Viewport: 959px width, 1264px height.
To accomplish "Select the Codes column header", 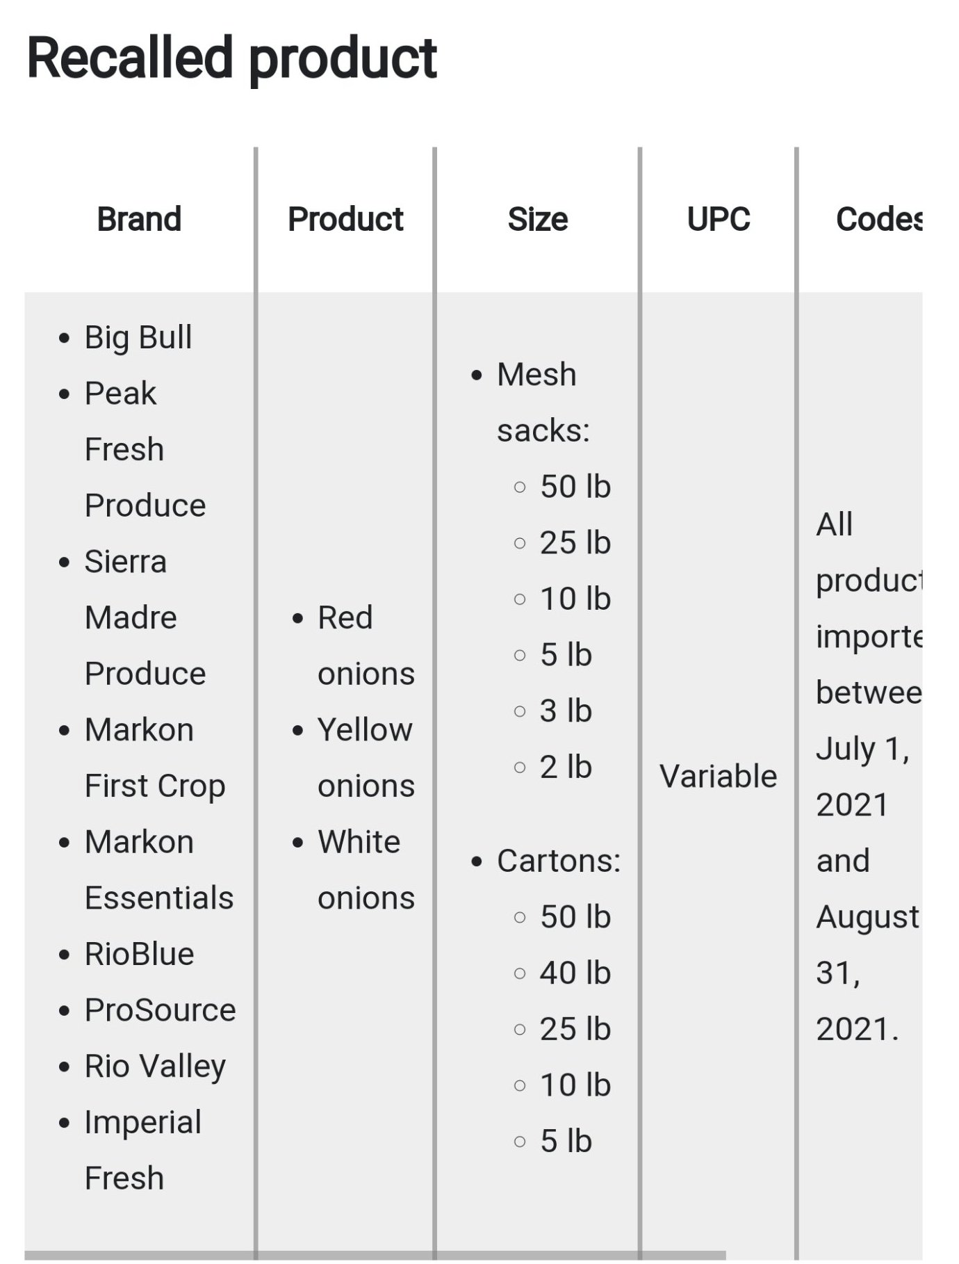I will [878, 220].
